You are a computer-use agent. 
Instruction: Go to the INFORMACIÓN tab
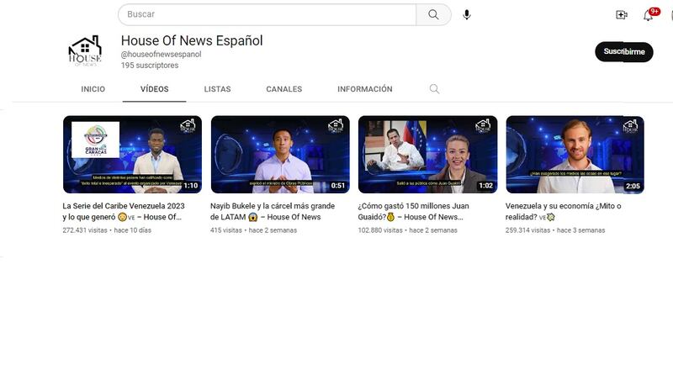pos(365,89)
